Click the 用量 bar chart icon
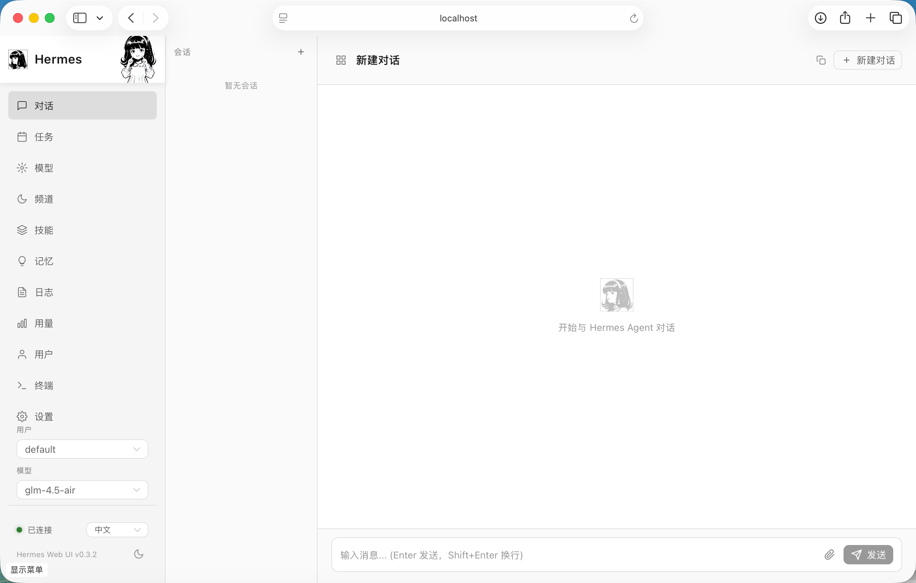The height and width of the screenshot is (583, 916). tap(22, 324)
